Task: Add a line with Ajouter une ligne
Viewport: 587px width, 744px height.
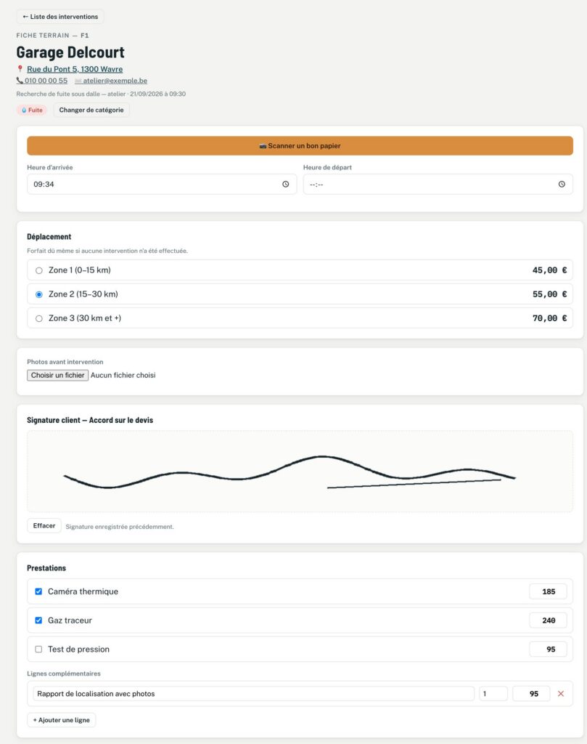Action: [62, 720]
